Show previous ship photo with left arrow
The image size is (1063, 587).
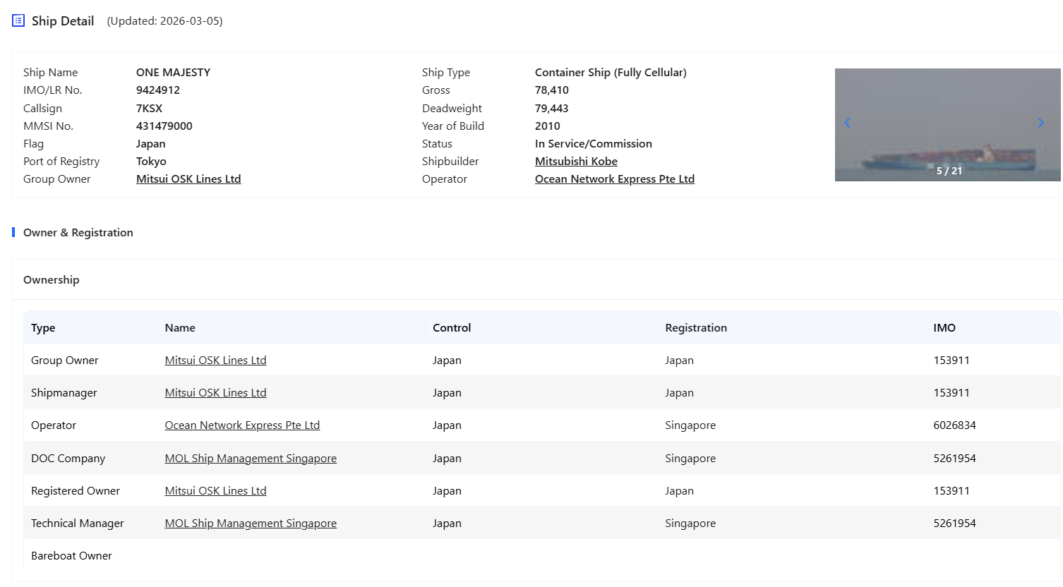(x=847, y=123)
